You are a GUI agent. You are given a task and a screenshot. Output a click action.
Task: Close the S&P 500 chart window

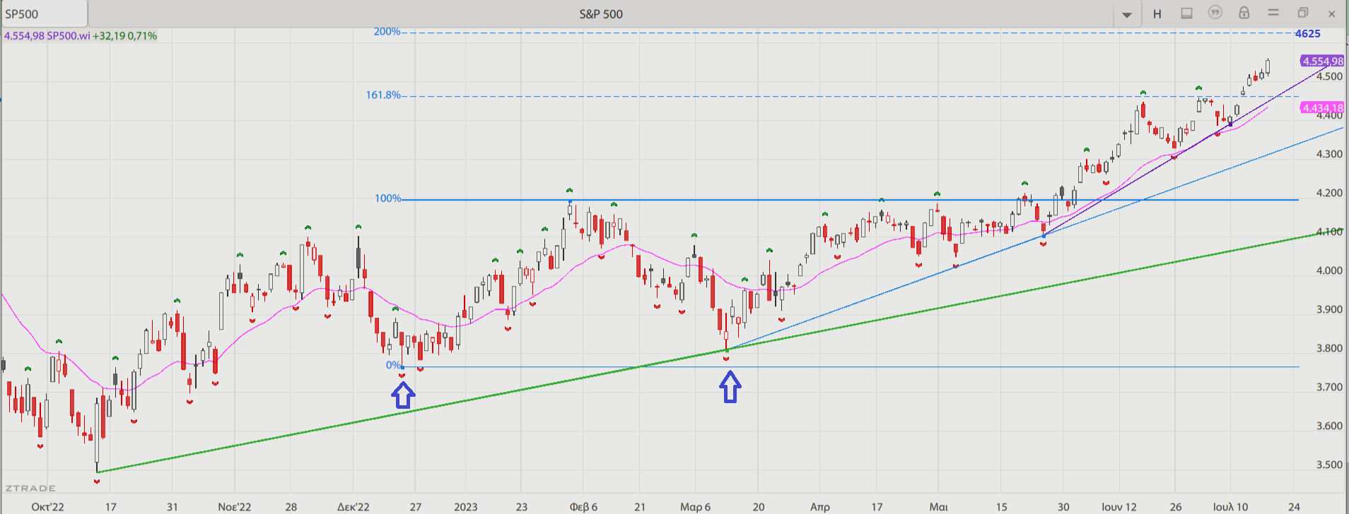[1332, 13]
